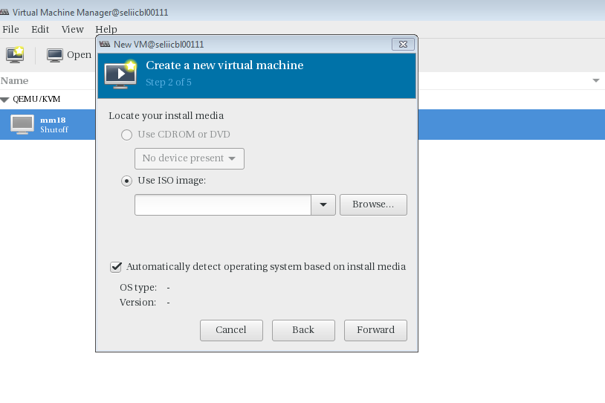Click the 'OS type:' label
The image size is (605, 403).
pyautogui.click(x=138, y=288)
